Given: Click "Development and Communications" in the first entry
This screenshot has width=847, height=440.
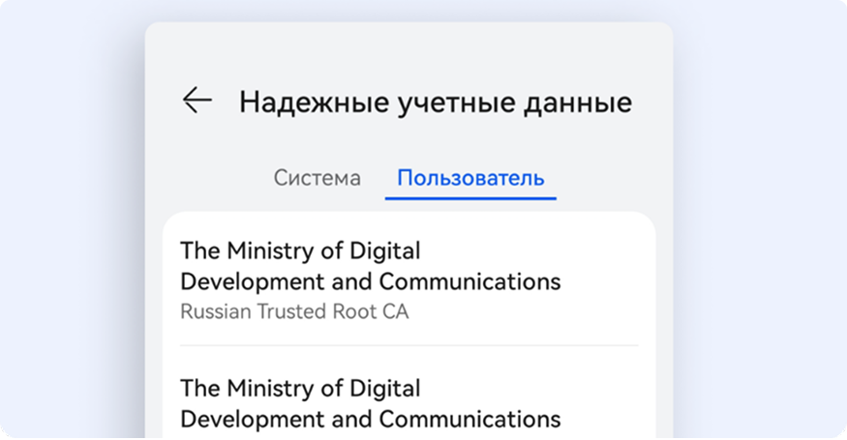Looking at the screenshot, I should pyautogui.click(x=371, y=281).
